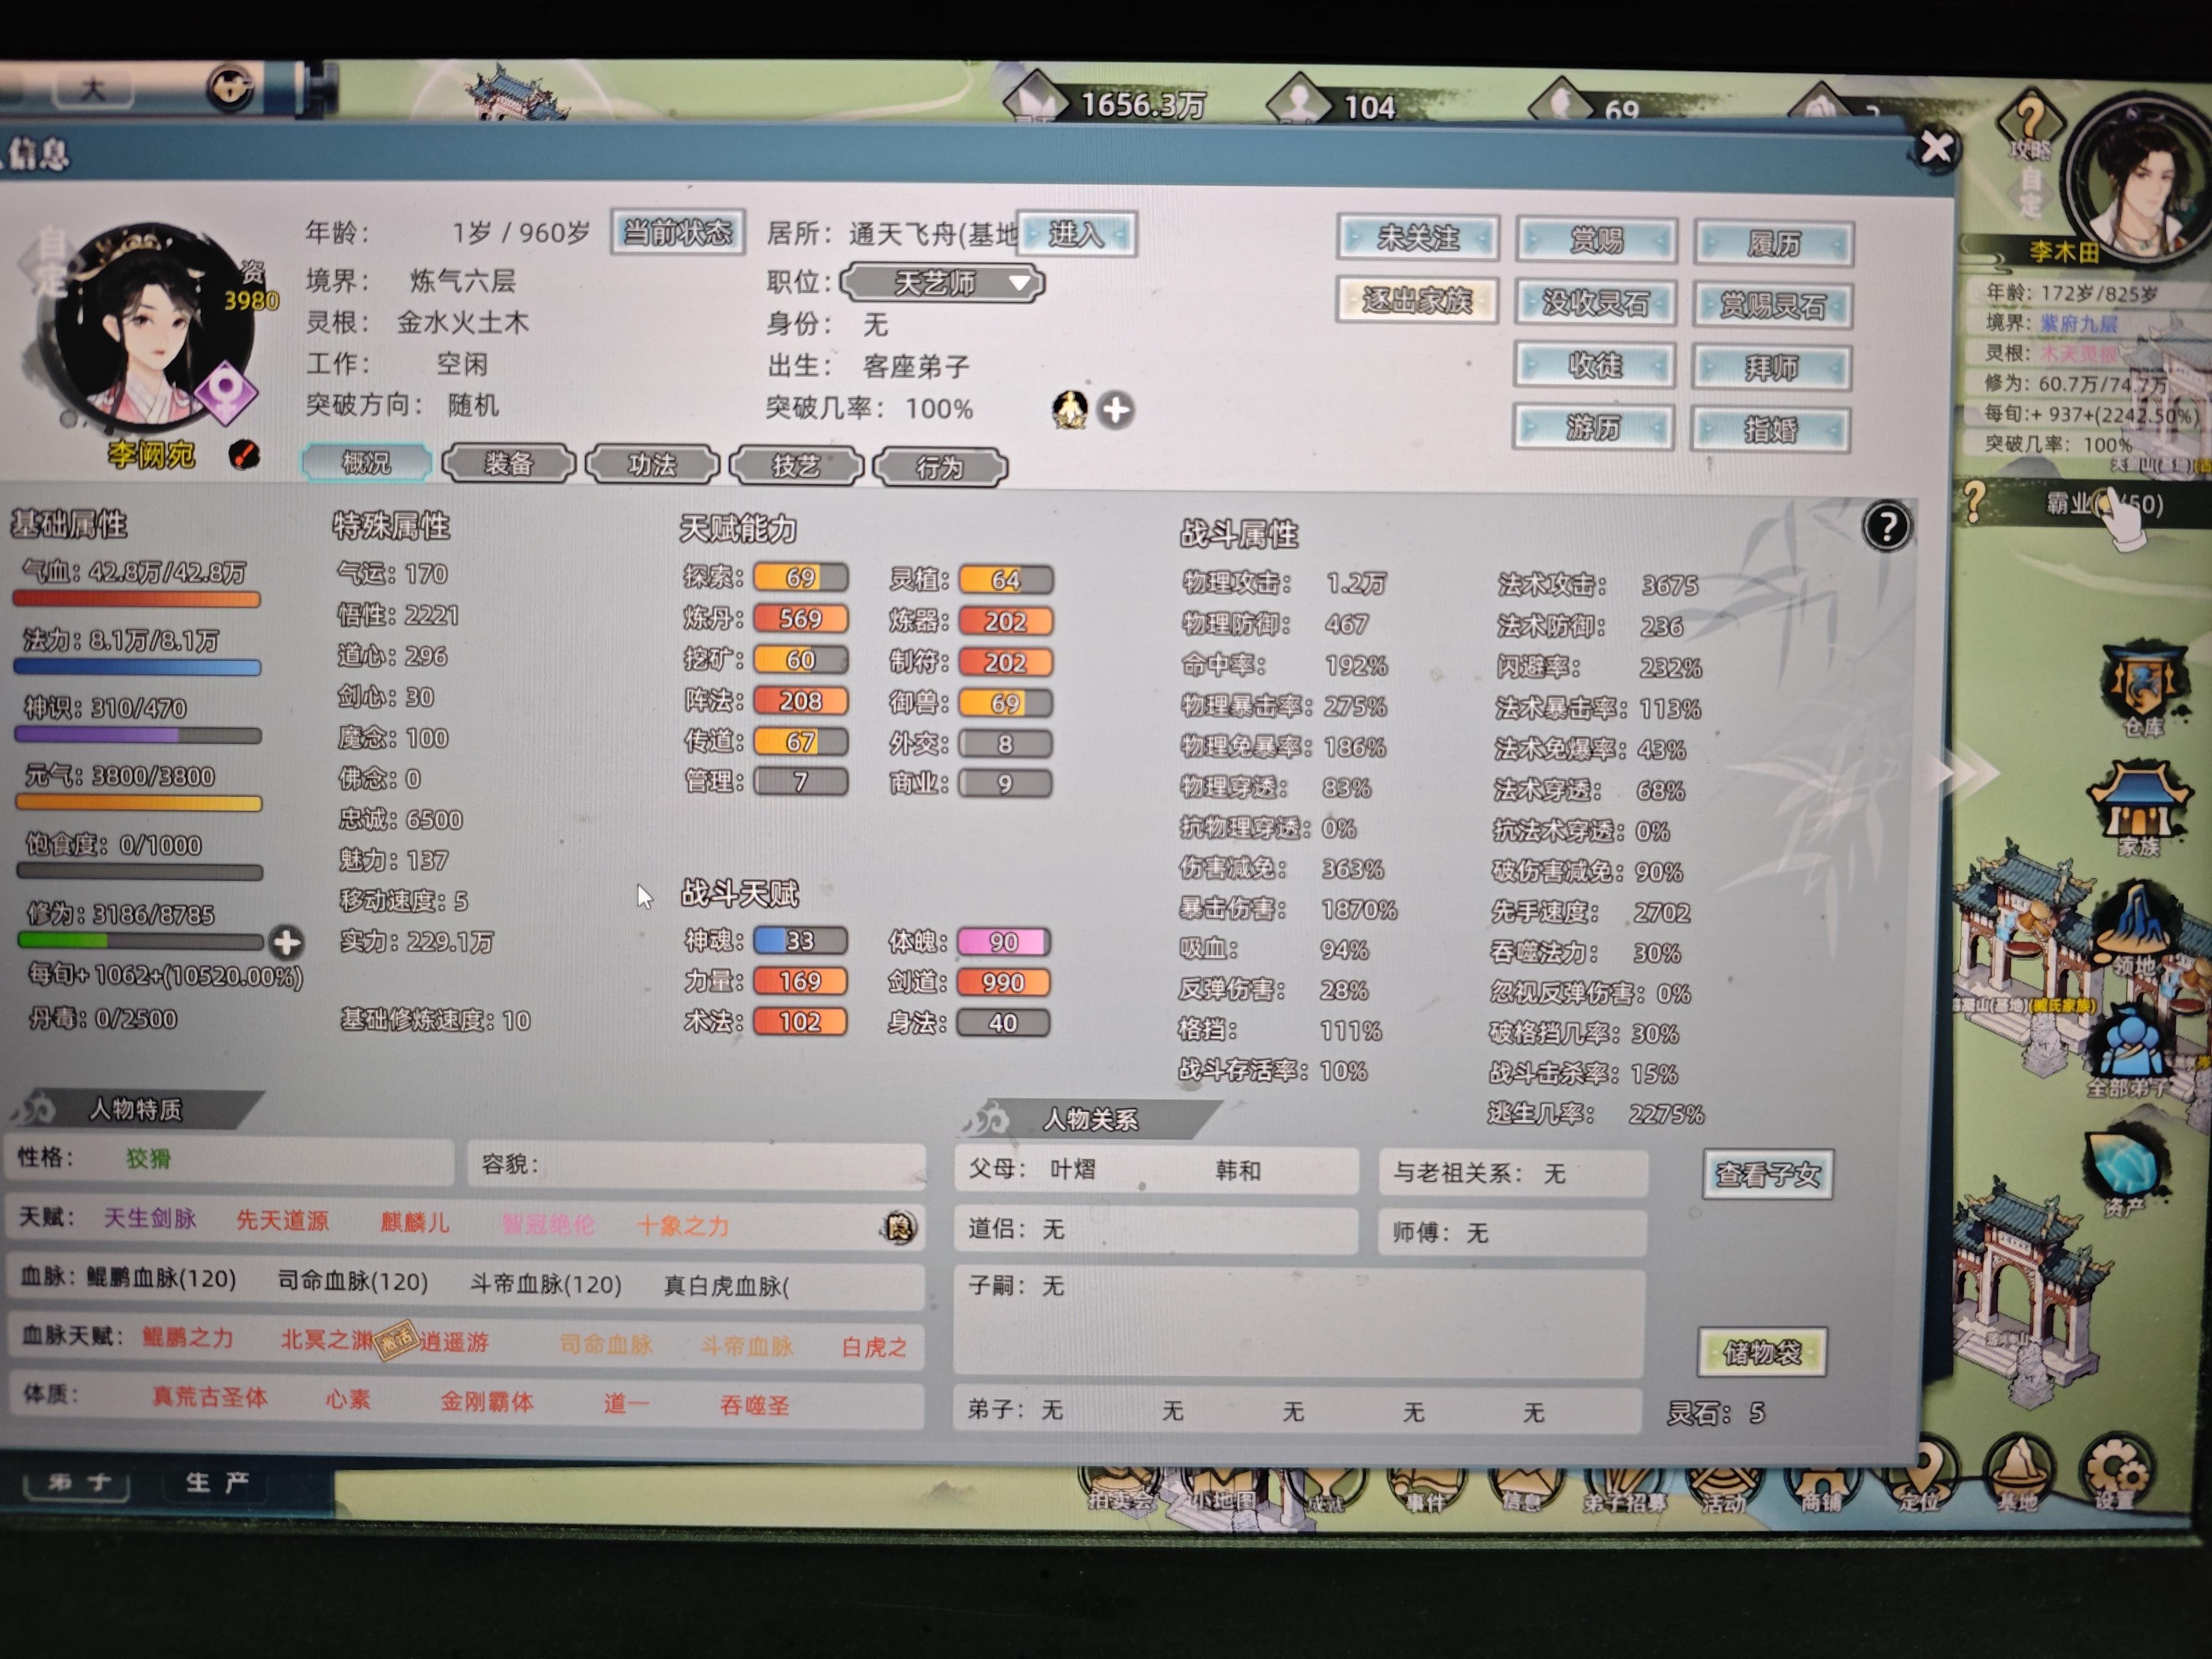2212x1659 pixels.
Task: Toggle the 未关注 follow button
Action: (1417, 238)
